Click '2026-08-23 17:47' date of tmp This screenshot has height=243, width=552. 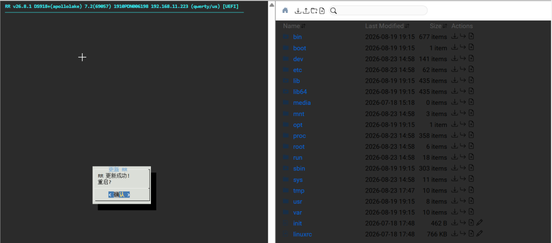(x=390, y=191)
